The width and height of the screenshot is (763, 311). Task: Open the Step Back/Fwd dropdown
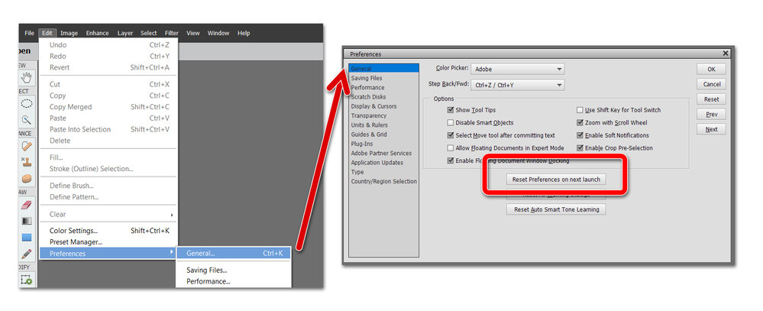pos(518,85)
